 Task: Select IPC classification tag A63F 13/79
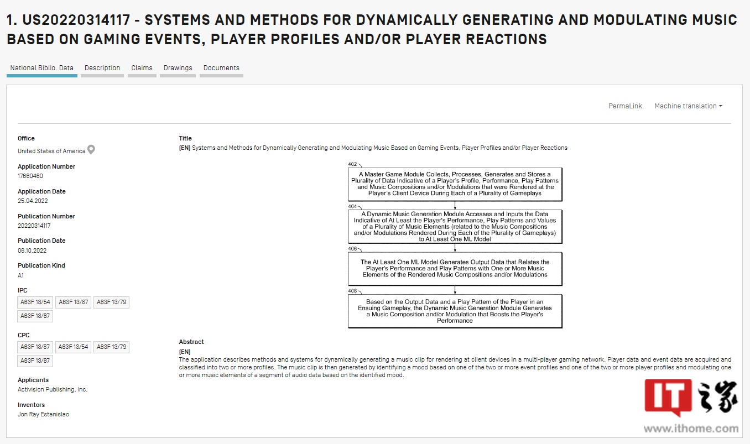coord(112,302)
